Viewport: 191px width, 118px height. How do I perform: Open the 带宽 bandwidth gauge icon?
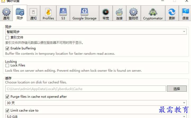coord(106,12)
